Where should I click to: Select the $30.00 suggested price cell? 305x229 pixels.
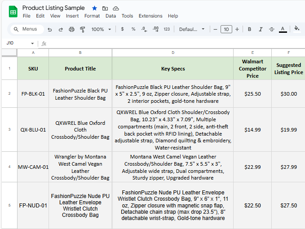[288, 94]
